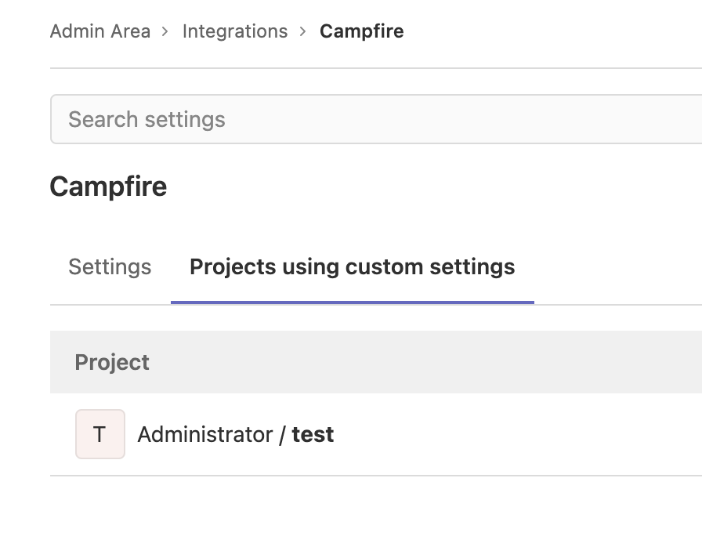Screen dimensions: 702x536
Task: Open the Administrator / test project
Action: (x=235, y=433)
